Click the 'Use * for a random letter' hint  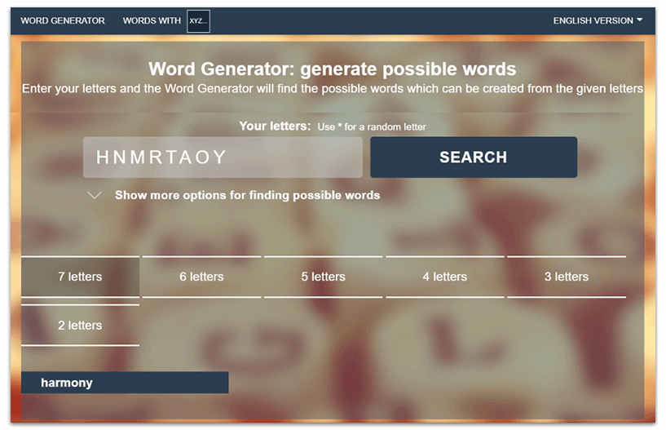pos(372,126)
